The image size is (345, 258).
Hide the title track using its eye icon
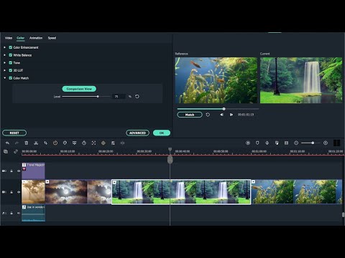click(19, 171)
